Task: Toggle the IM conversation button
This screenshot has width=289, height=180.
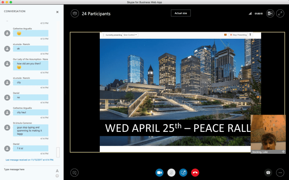Action: coord(75,173)
